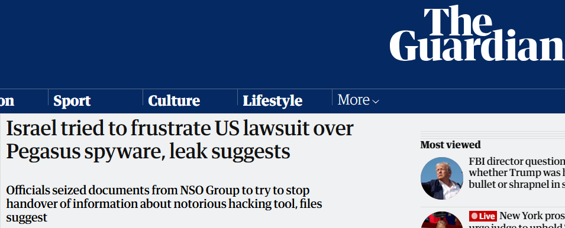Click the vertical divider between Sport and Culture
The width and height of the screenshot is (565, 228).
coord(143,97)
